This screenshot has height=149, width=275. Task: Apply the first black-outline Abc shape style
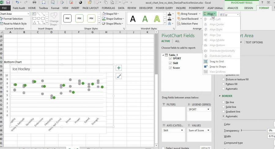(x=67, y=18)
